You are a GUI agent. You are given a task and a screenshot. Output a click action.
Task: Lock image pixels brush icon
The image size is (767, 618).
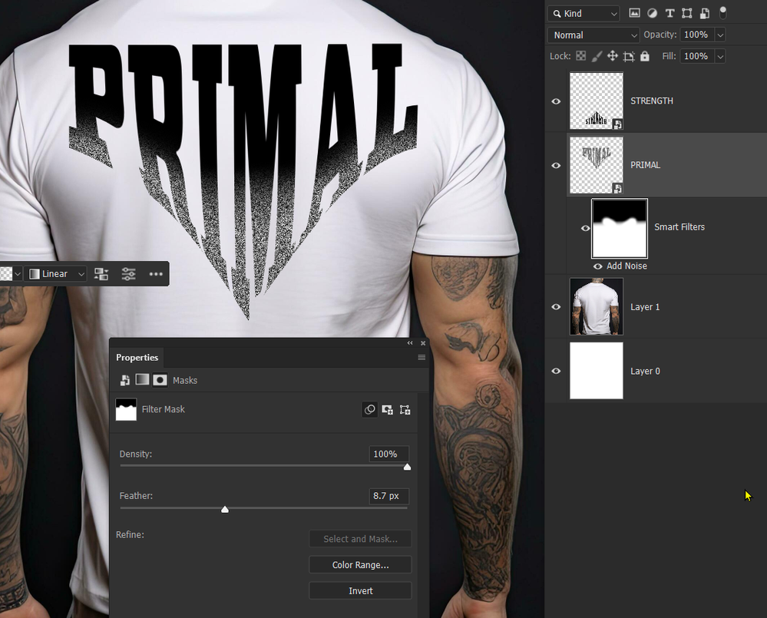point(597,56)
